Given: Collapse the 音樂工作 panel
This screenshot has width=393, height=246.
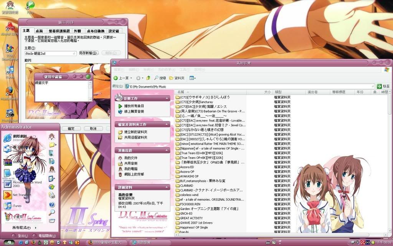Looking at the screenshot, I should pyautogui.click(x=167, y=99).
